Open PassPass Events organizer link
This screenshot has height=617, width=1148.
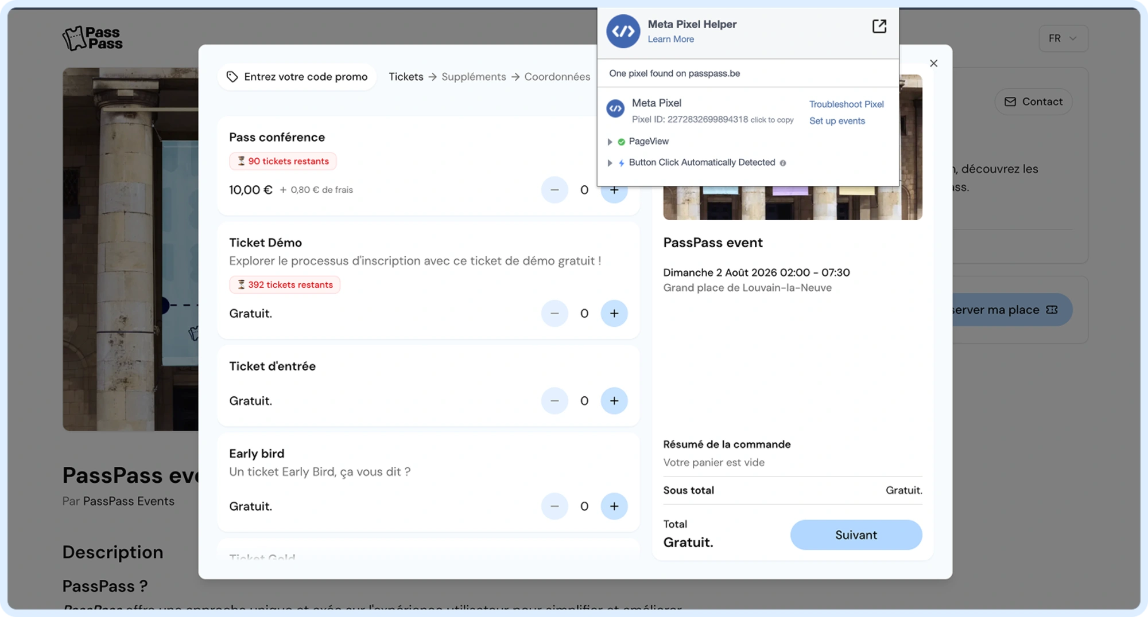[129, 501]
